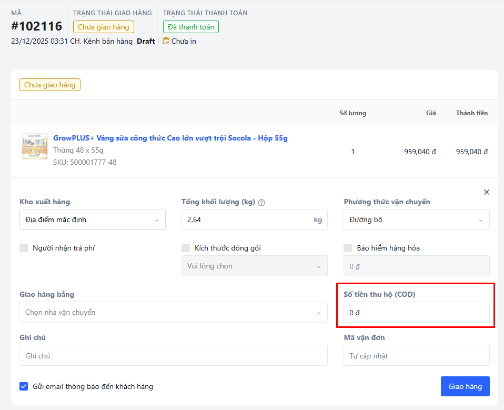Screen dimensions: 504x410
Task: Uncheck Gửi email thông báo đến khách hàng
Action: coord(24,386)
